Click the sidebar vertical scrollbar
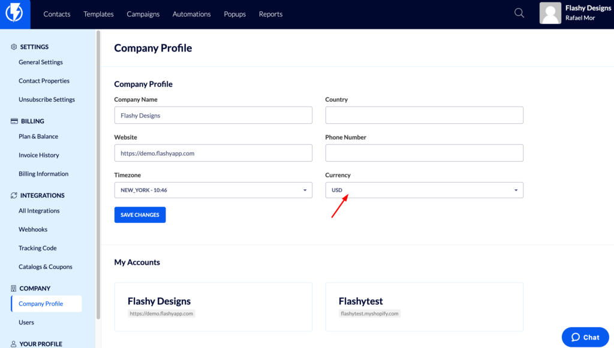Viewport: 614px width, 348px height. 98,175
